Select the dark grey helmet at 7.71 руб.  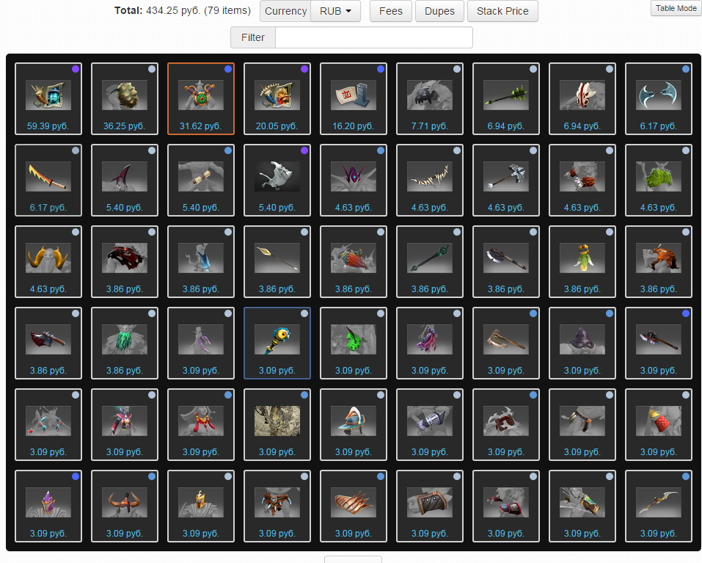coord(430,98)
